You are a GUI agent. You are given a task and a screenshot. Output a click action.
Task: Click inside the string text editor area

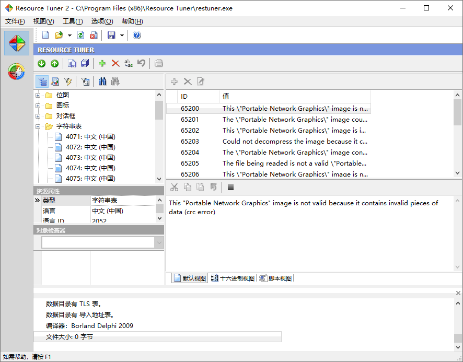point(309,233)
